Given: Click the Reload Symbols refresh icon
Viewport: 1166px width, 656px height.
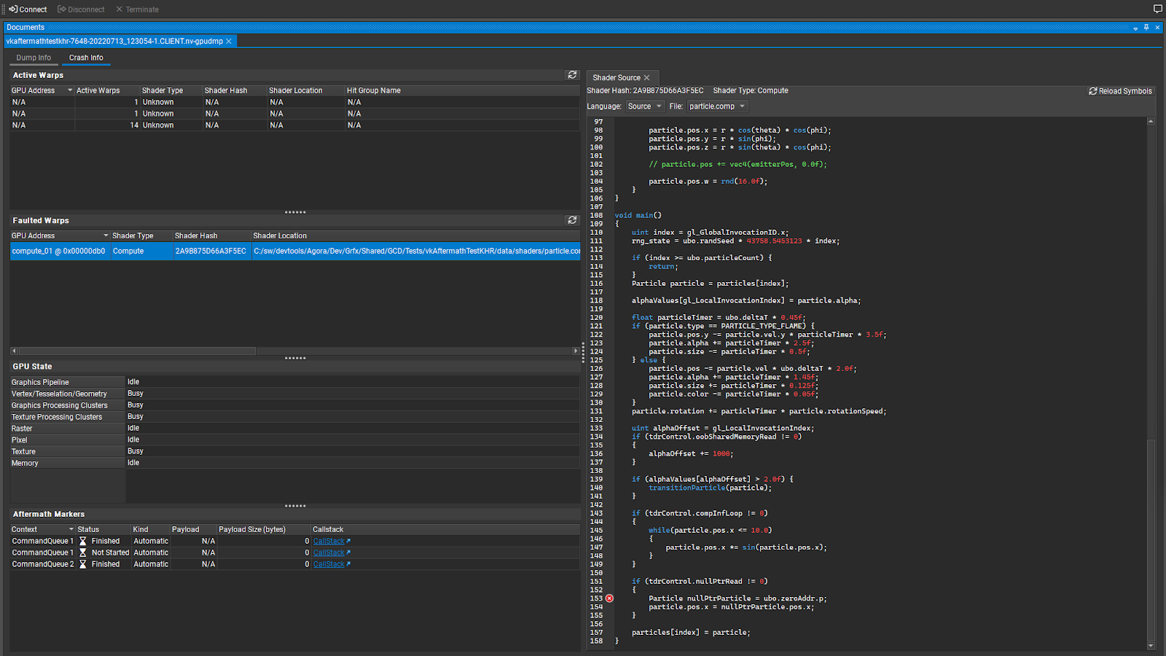Looking at the screenshot, I should tap(1093, 90).
